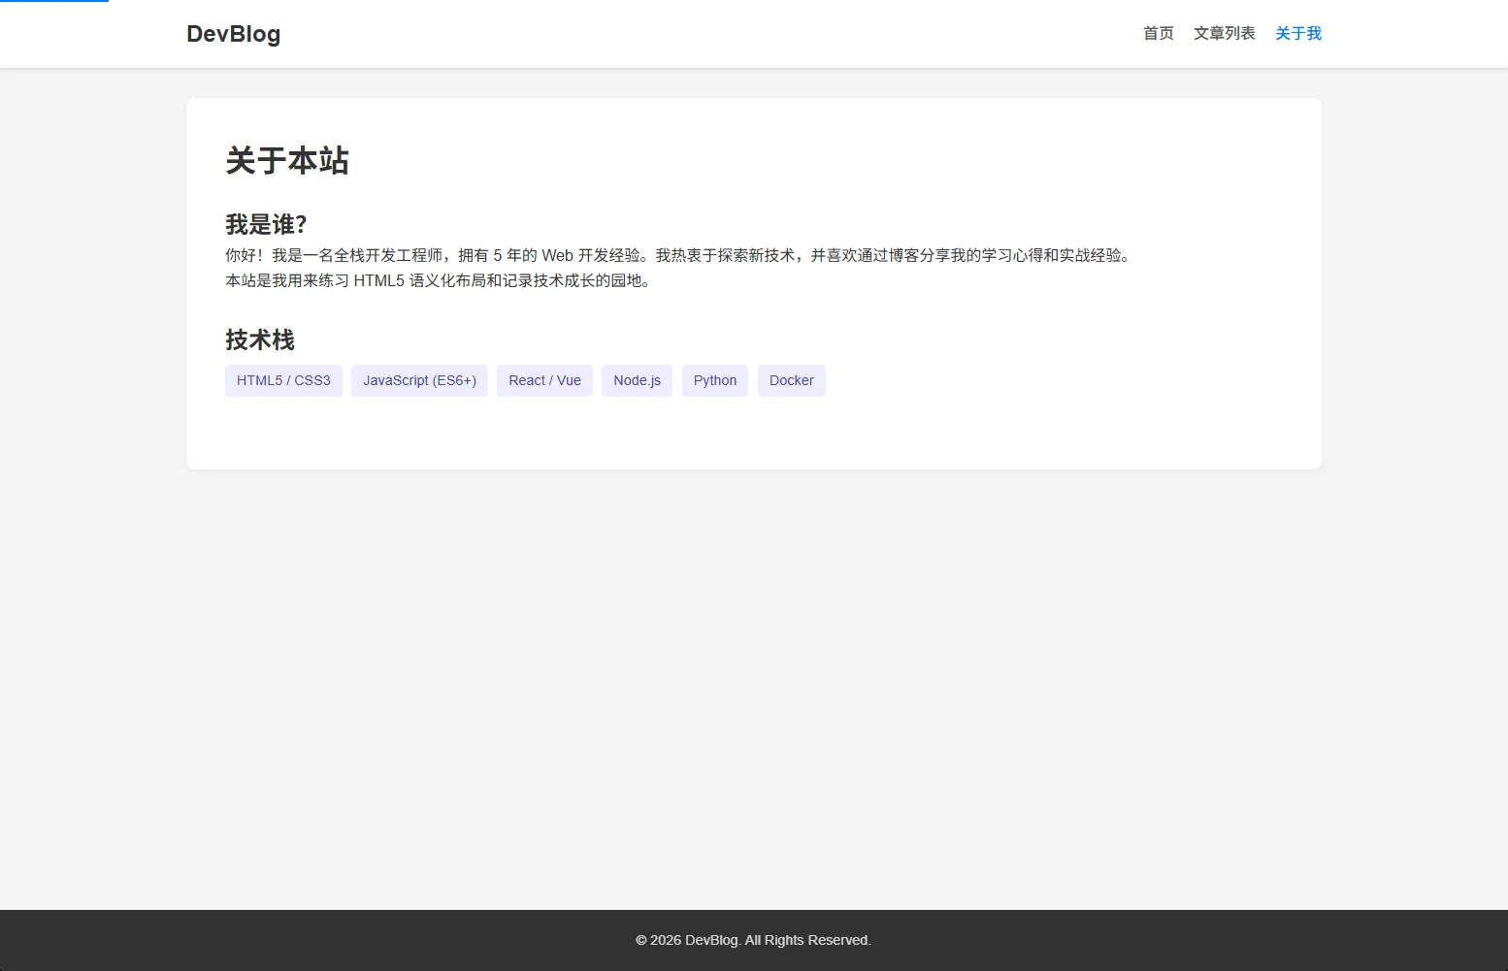Open the 文章列表 page
Viewport: 1508px width, 971px height.
coord(1224,34)
